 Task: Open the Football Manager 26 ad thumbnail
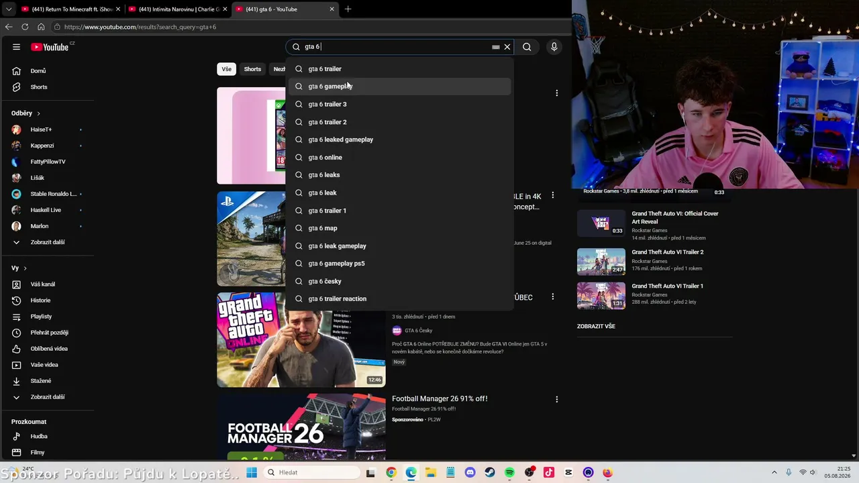[301, 427]
